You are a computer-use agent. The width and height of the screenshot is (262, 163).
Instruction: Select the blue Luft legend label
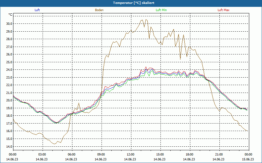click(x=37, y=10)
